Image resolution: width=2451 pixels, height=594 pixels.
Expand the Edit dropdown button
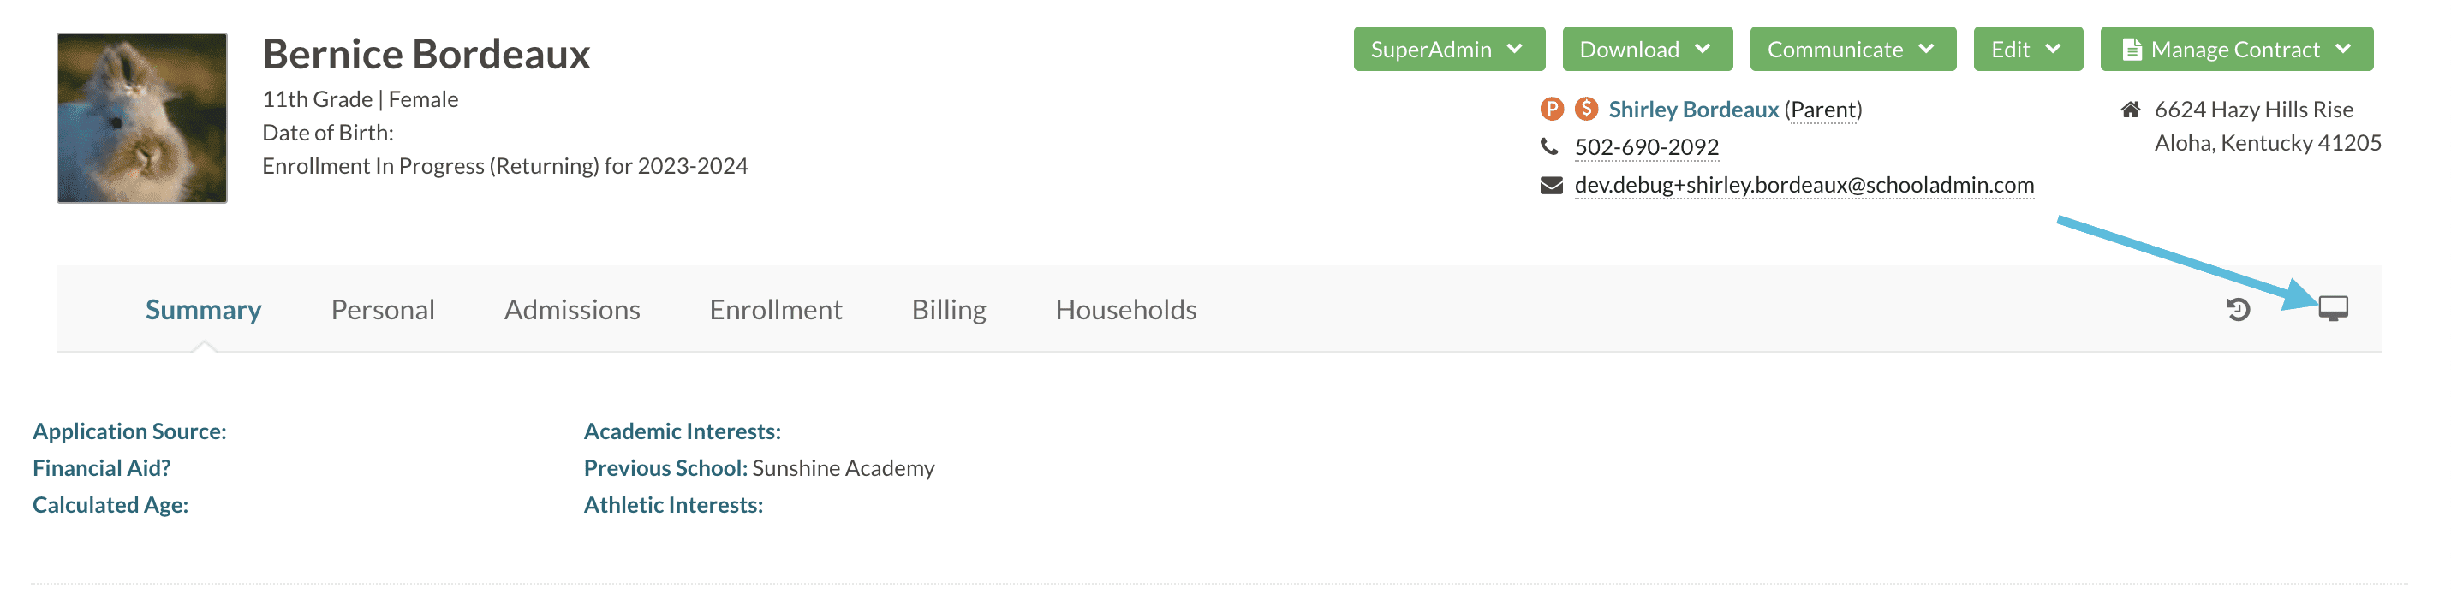pyautogui.click(x=2026, y=50)
